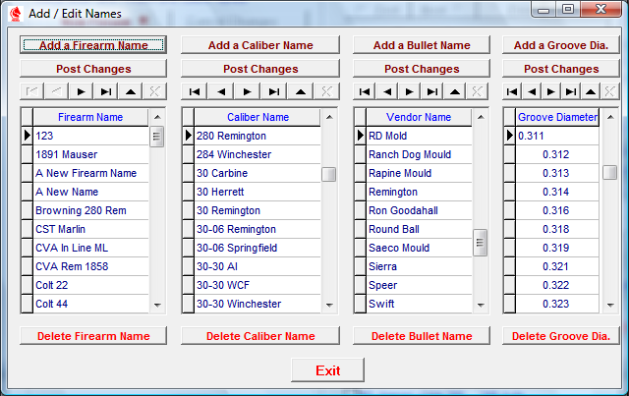Click the Exit button
Screen dimensions: 629x396
click(x=327, y=370)
